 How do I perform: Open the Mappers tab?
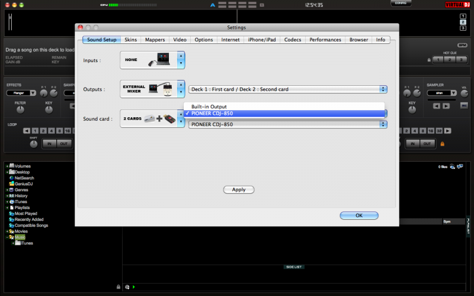click(155, 40)
